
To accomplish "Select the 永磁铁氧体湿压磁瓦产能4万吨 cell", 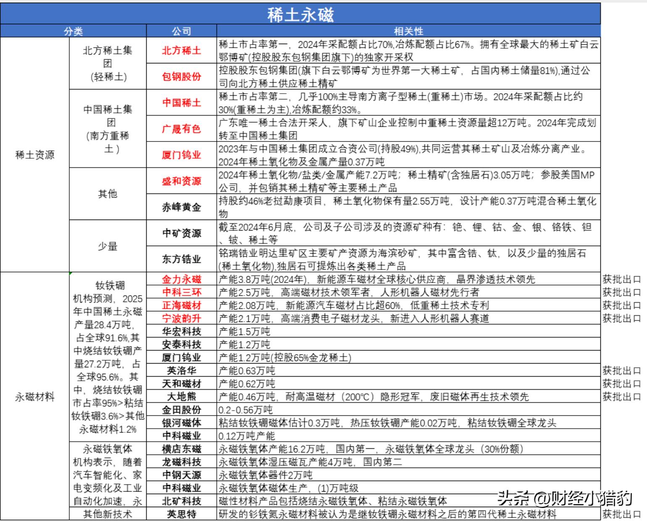I will pyautogui.click(x=409, y=462).
